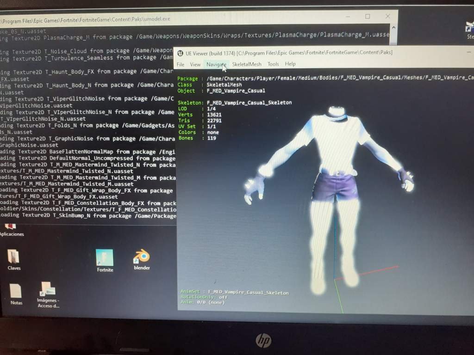Click the Tris value "22791"
The width and height of the screenshot is (474, 355).
coord(214,121)
